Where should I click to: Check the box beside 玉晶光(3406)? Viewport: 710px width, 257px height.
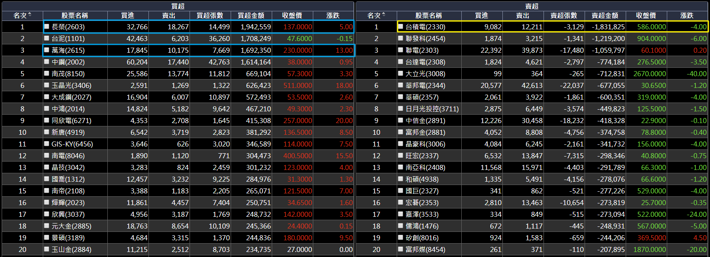tap(47, 85)
